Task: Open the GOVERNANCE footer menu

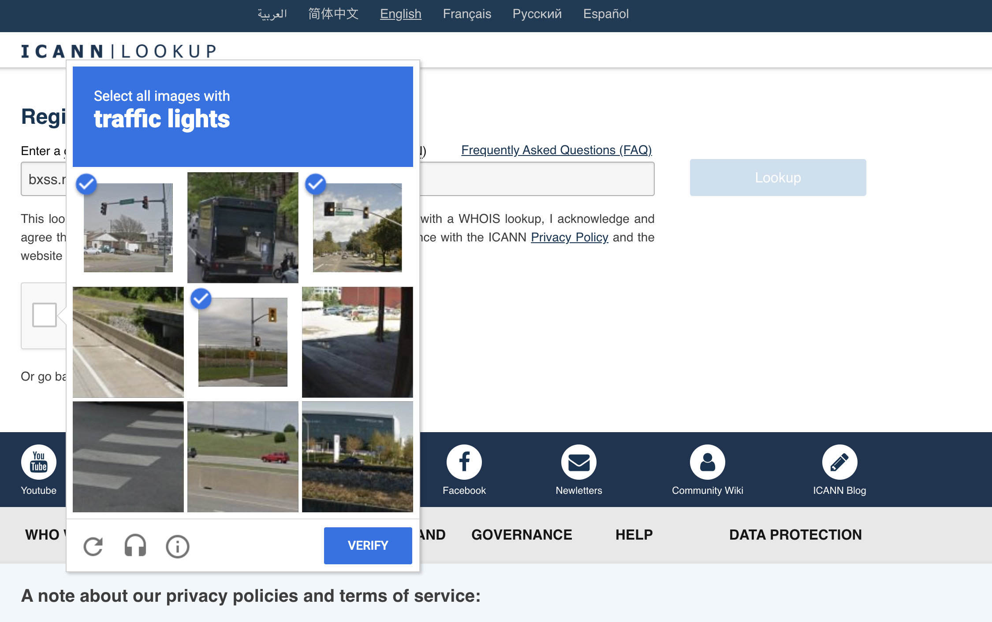Action: [522, 534]
